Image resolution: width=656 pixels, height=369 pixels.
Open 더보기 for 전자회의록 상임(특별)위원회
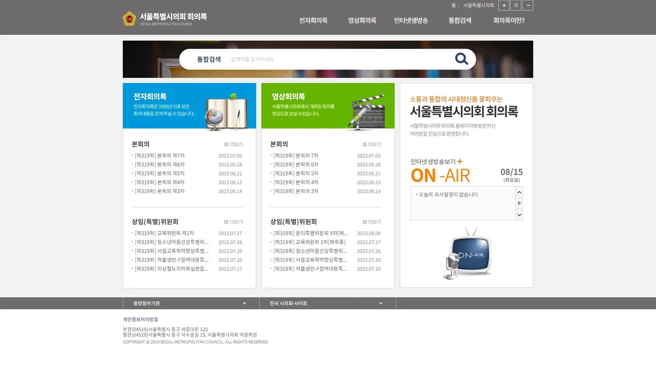[233, 222]
